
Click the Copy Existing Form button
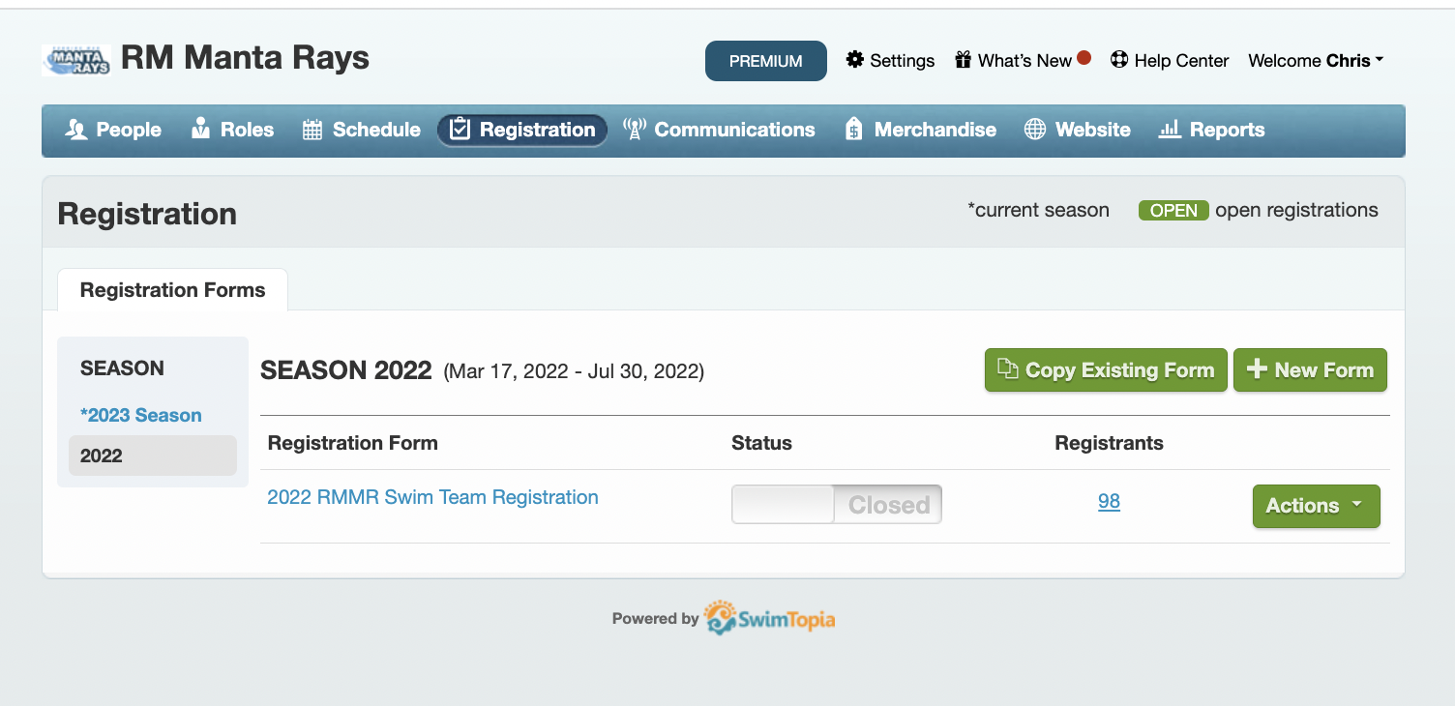[1105, 370]
